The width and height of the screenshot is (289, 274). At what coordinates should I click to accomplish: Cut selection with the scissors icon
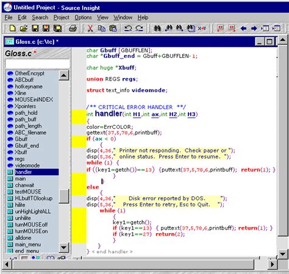[90, 28]
